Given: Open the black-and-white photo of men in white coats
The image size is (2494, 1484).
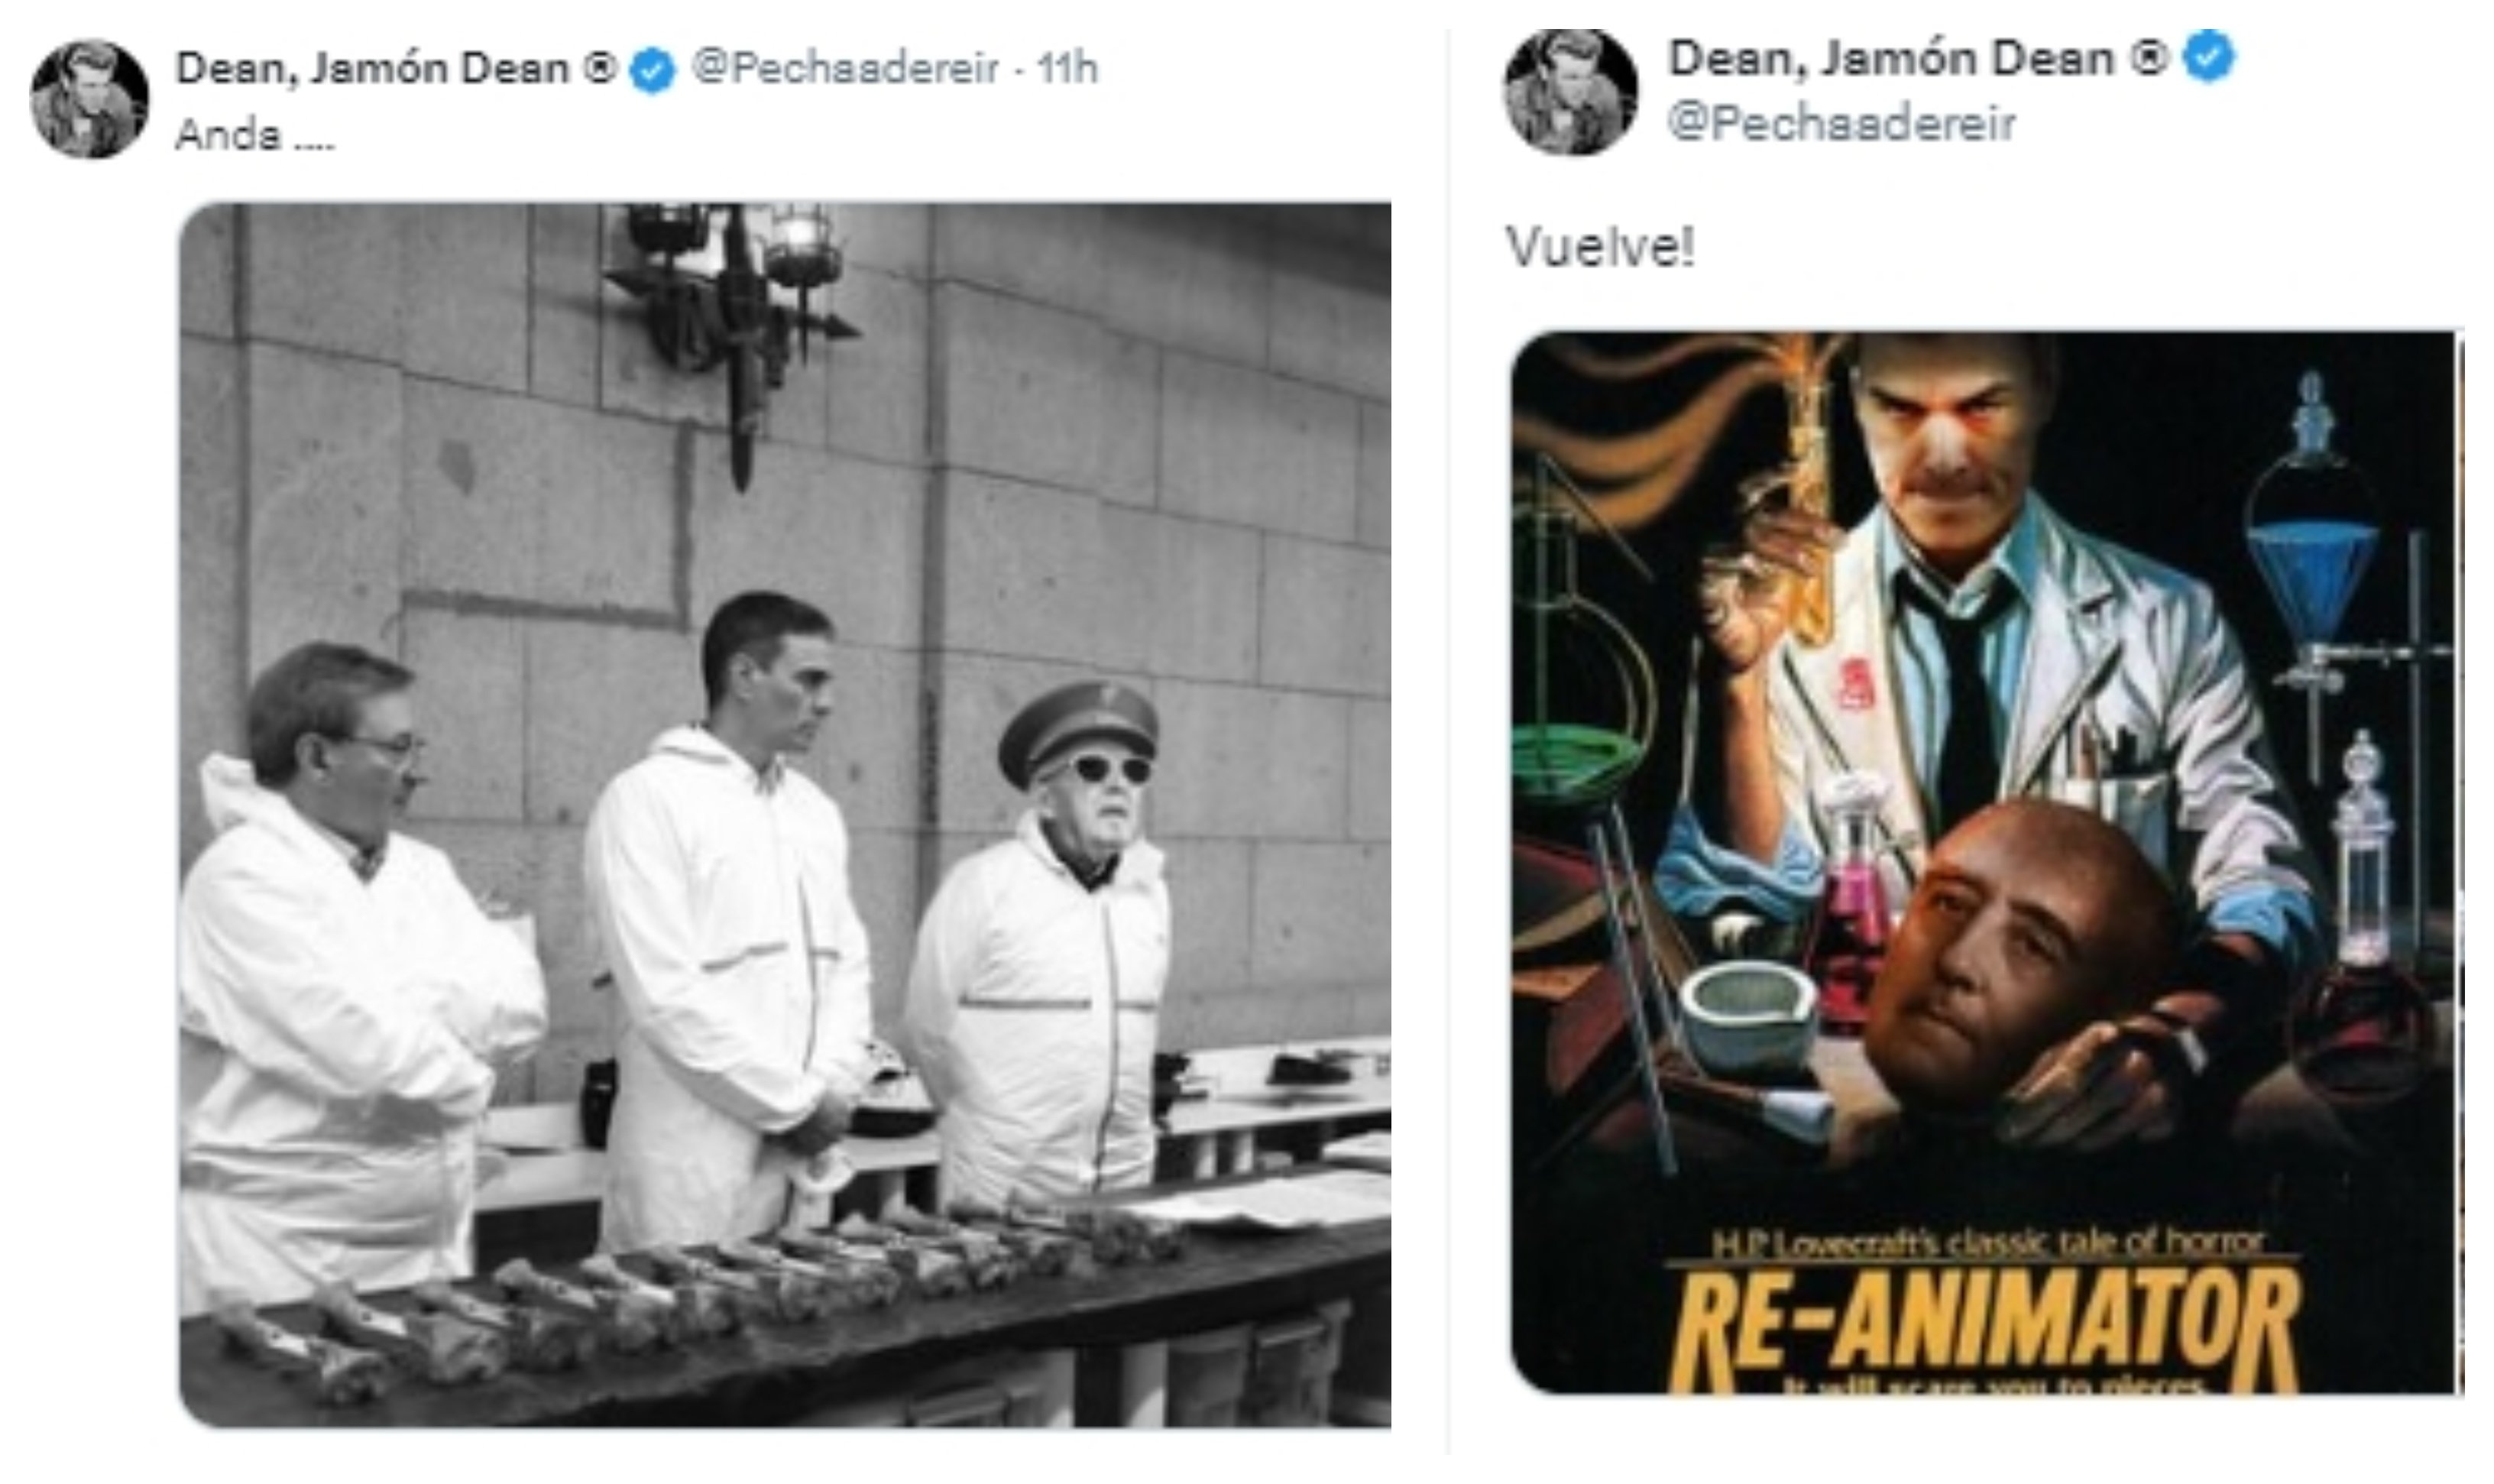Looking at the screenshot, I should pos(785,814).
